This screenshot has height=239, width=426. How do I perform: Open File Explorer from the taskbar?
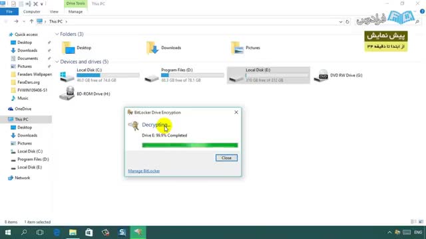(73, 232)
